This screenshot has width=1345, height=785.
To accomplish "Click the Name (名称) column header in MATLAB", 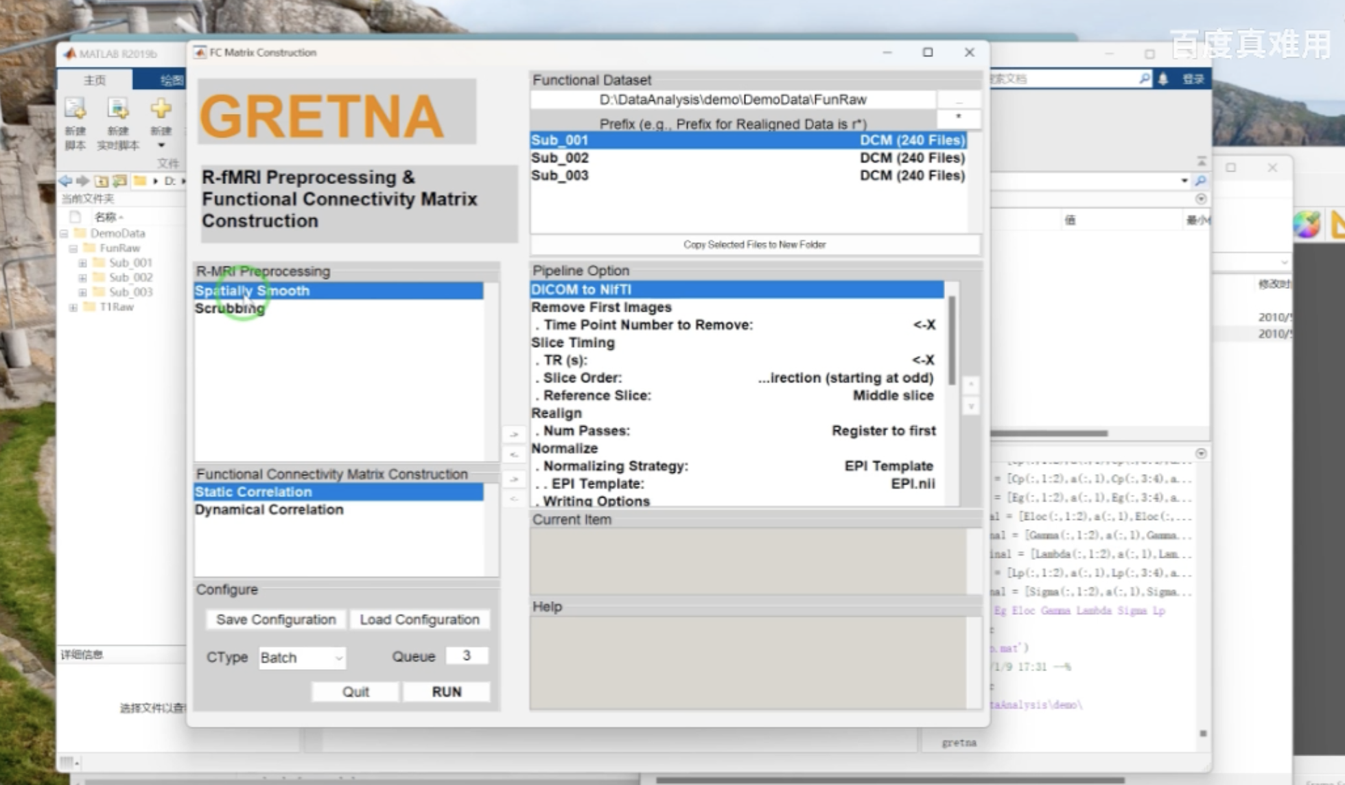I will (x=107, y=217).
